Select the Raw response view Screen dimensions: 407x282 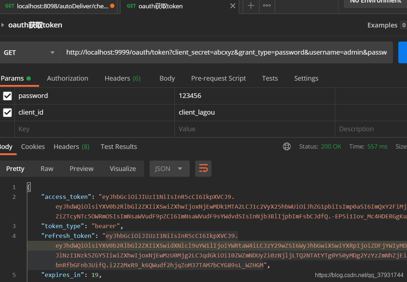[47, 169]
